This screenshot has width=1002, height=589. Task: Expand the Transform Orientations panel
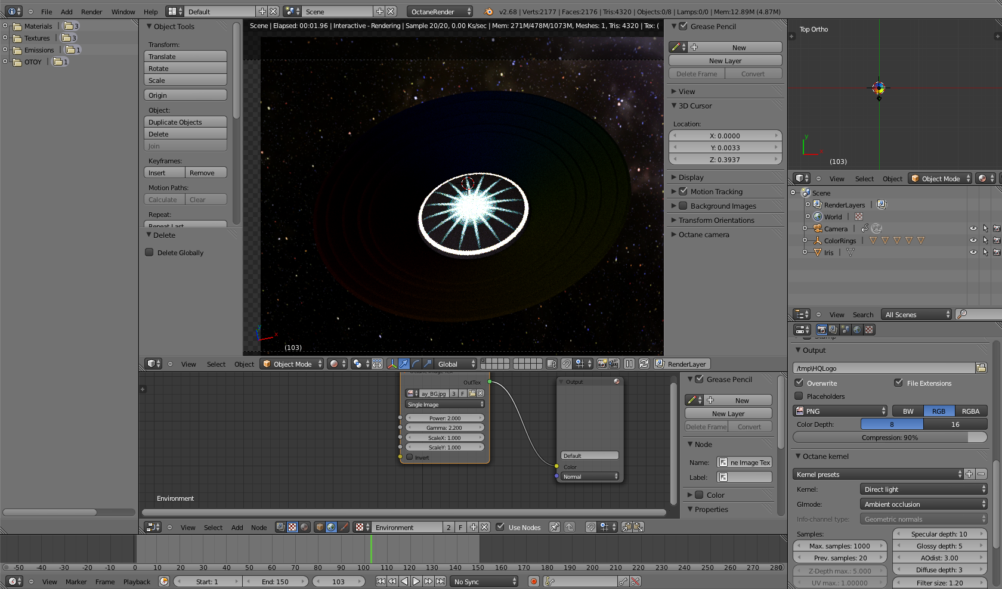click(716, 220)
